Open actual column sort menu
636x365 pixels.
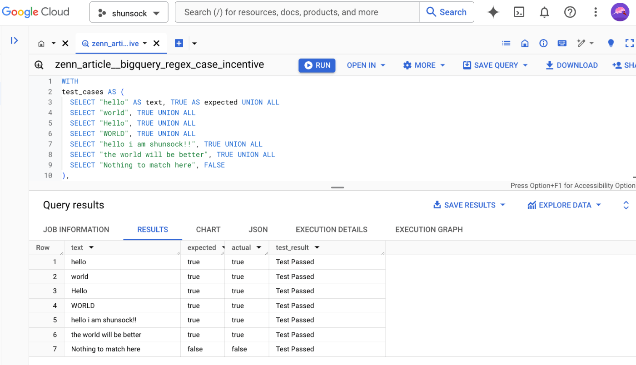pos(259,248)
